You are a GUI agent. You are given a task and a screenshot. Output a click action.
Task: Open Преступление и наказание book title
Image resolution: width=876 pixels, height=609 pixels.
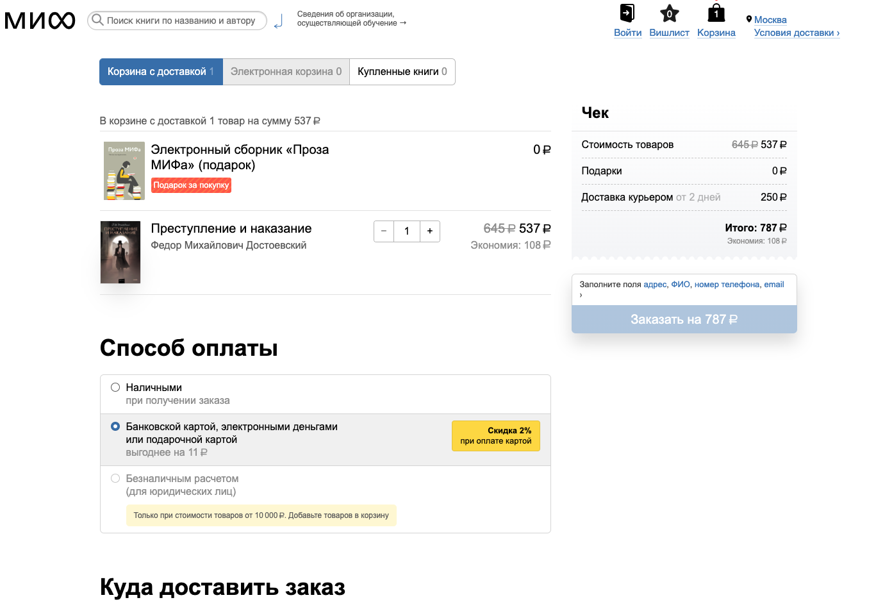pyautogui.click(x=231, y=229)
